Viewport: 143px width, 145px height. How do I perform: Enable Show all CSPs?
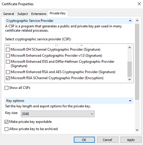pyautogui.click(x=6, y=88)
